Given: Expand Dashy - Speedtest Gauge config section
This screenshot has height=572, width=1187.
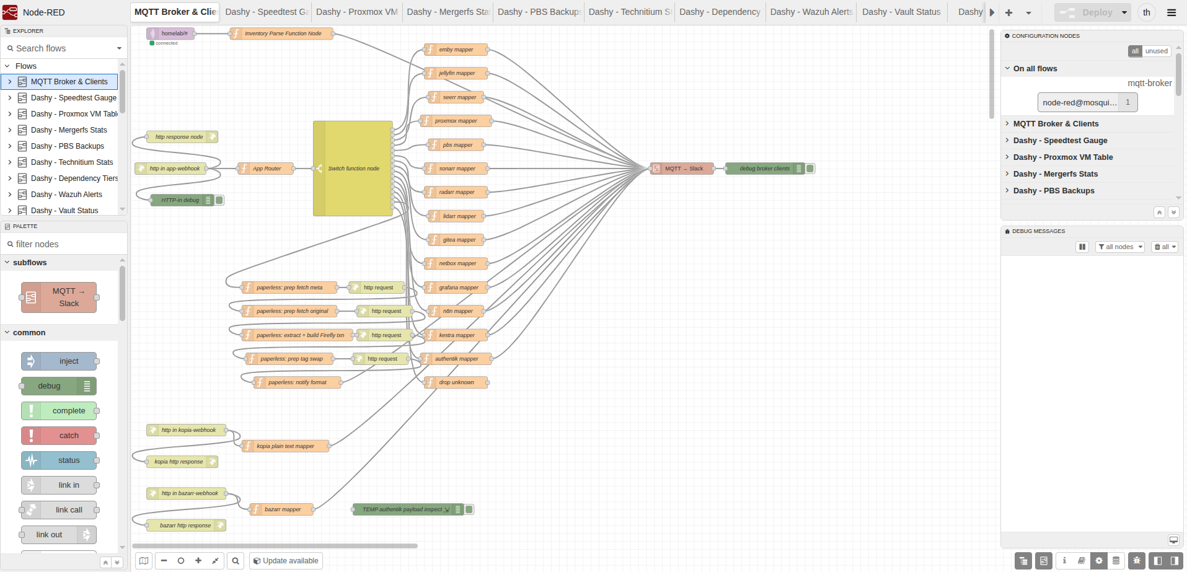Looking at the screenshot, I should [1088, 141].
